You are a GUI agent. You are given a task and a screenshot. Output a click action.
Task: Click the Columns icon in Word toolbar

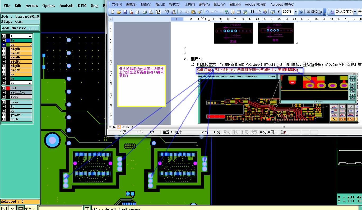pyautogui.click(x=252, y=12)
